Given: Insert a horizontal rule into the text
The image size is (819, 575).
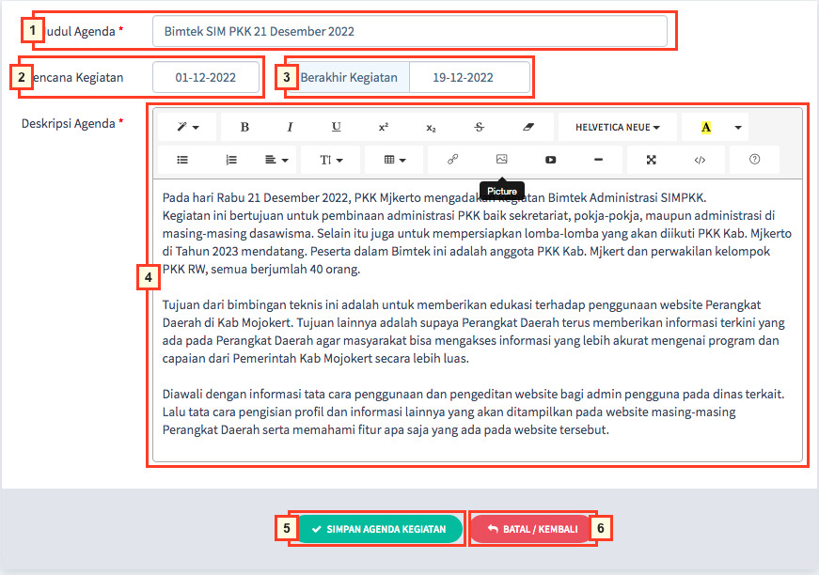Looking at the screenshot, I should point(598,160).
